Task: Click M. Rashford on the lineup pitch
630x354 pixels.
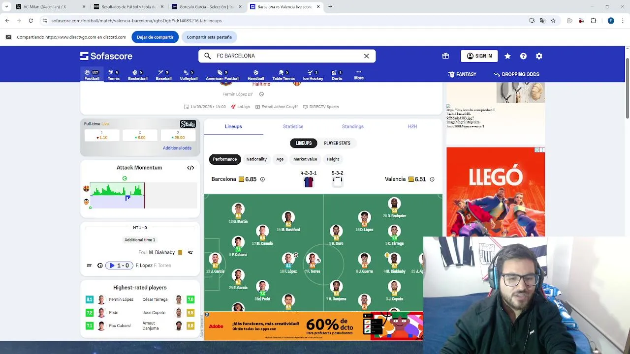Action: (x=288, y=222)
